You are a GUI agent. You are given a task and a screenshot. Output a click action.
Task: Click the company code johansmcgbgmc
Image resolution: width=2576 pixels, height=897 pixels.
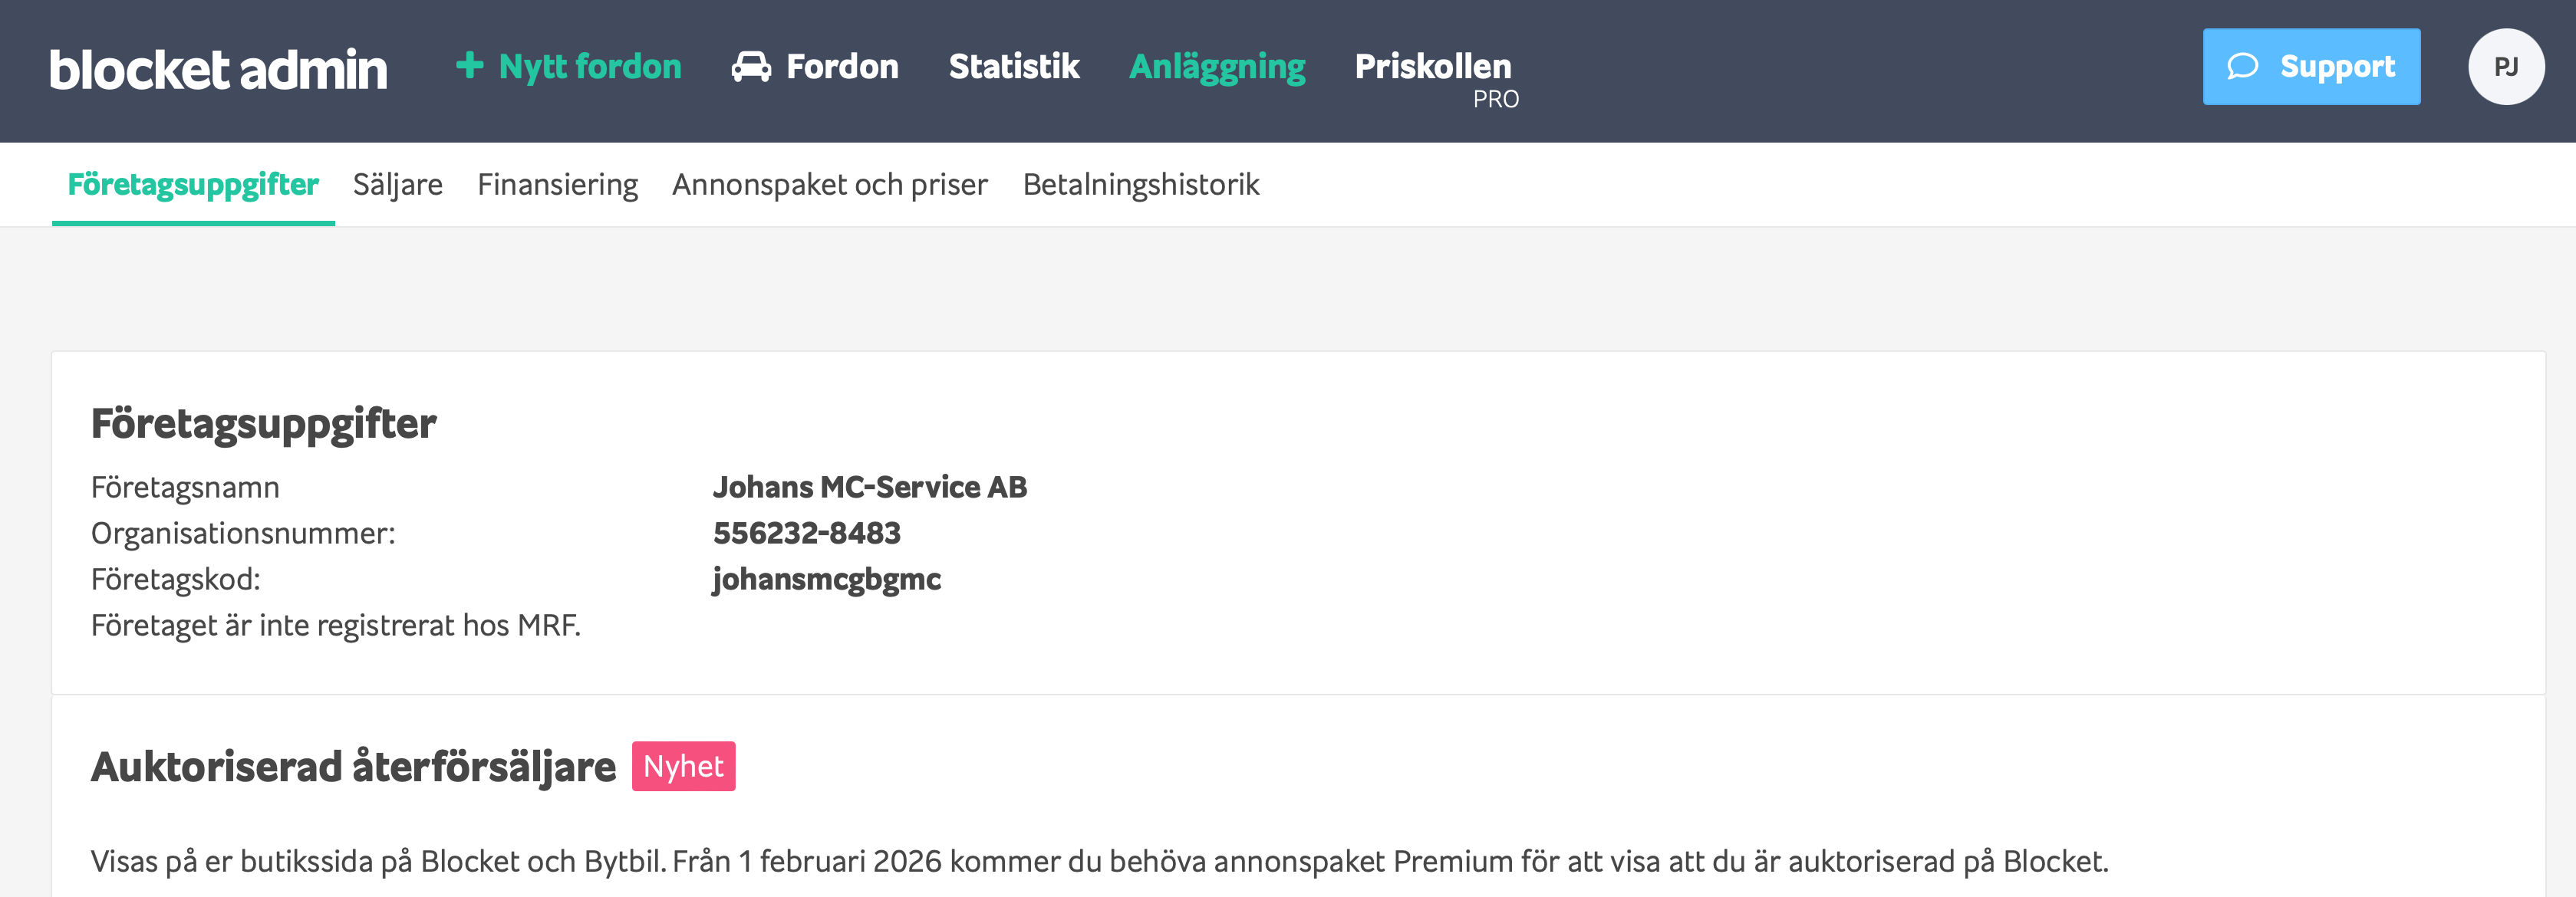[826, 580]
